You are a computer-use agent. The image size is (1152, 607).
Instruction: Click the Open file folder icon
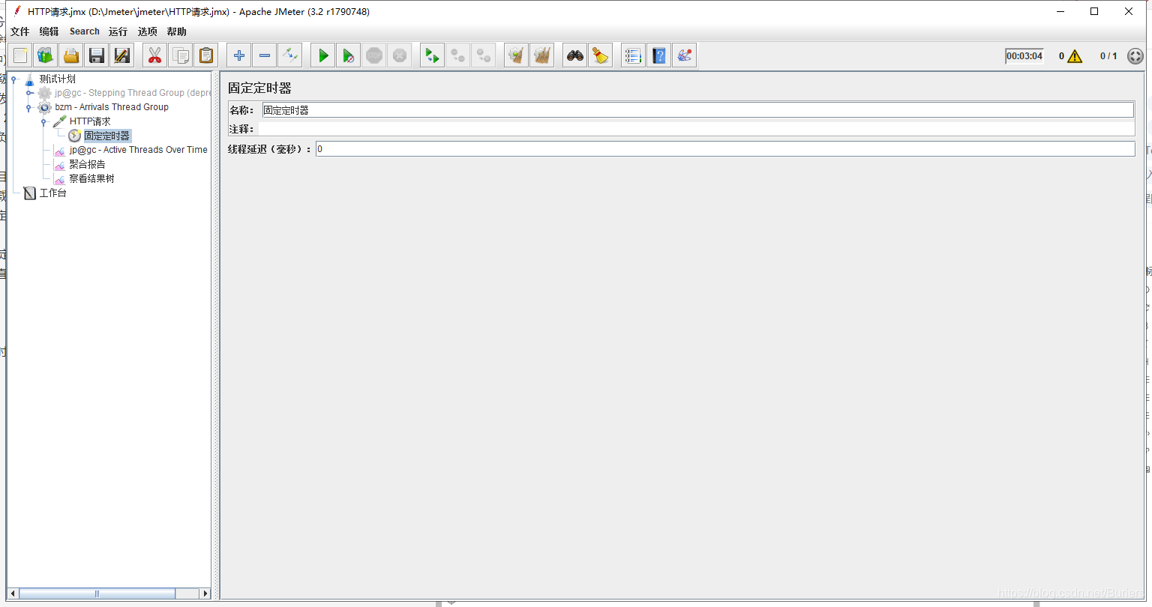tap(71, 55)
